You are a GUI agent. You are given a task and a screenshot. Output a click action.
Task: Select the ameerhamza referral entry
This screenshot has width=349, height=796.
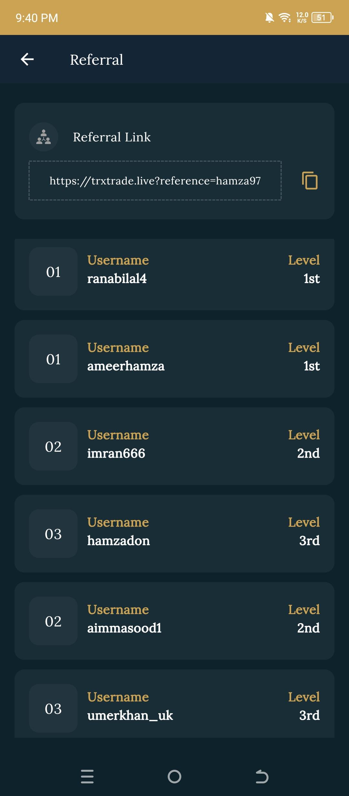pos(174,359)
